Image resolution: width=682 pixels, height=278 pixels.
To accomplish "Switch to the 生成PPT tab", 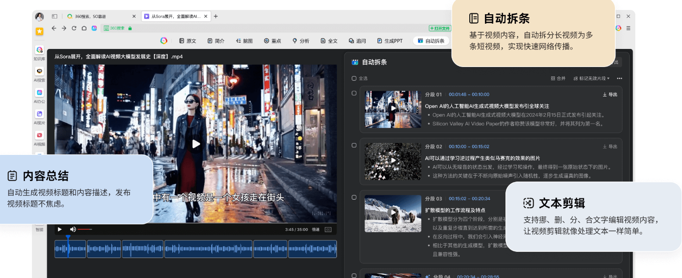I will [390, 41].
